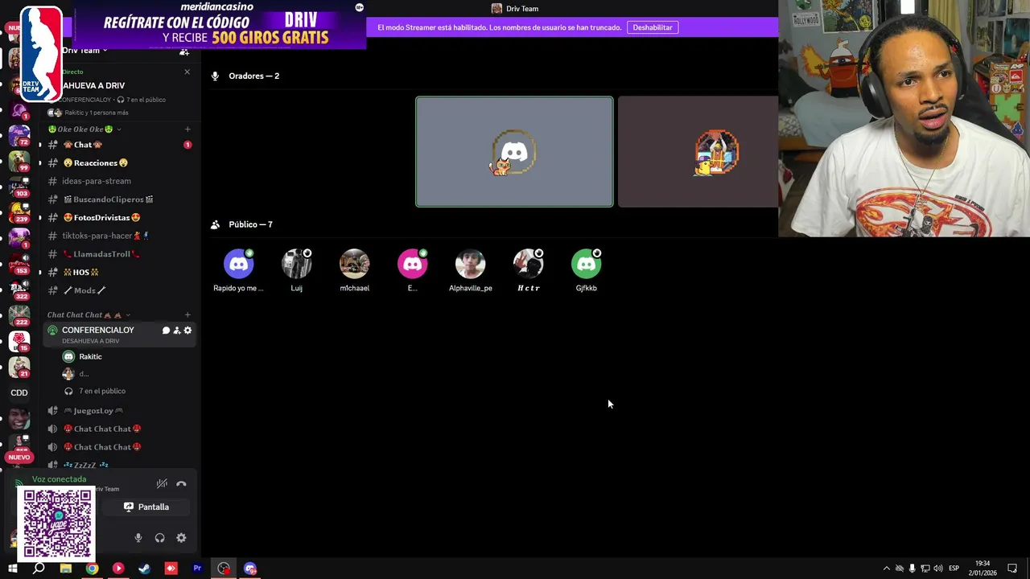Add channel to Oke Oke Oke category

[x=187, y=129]
